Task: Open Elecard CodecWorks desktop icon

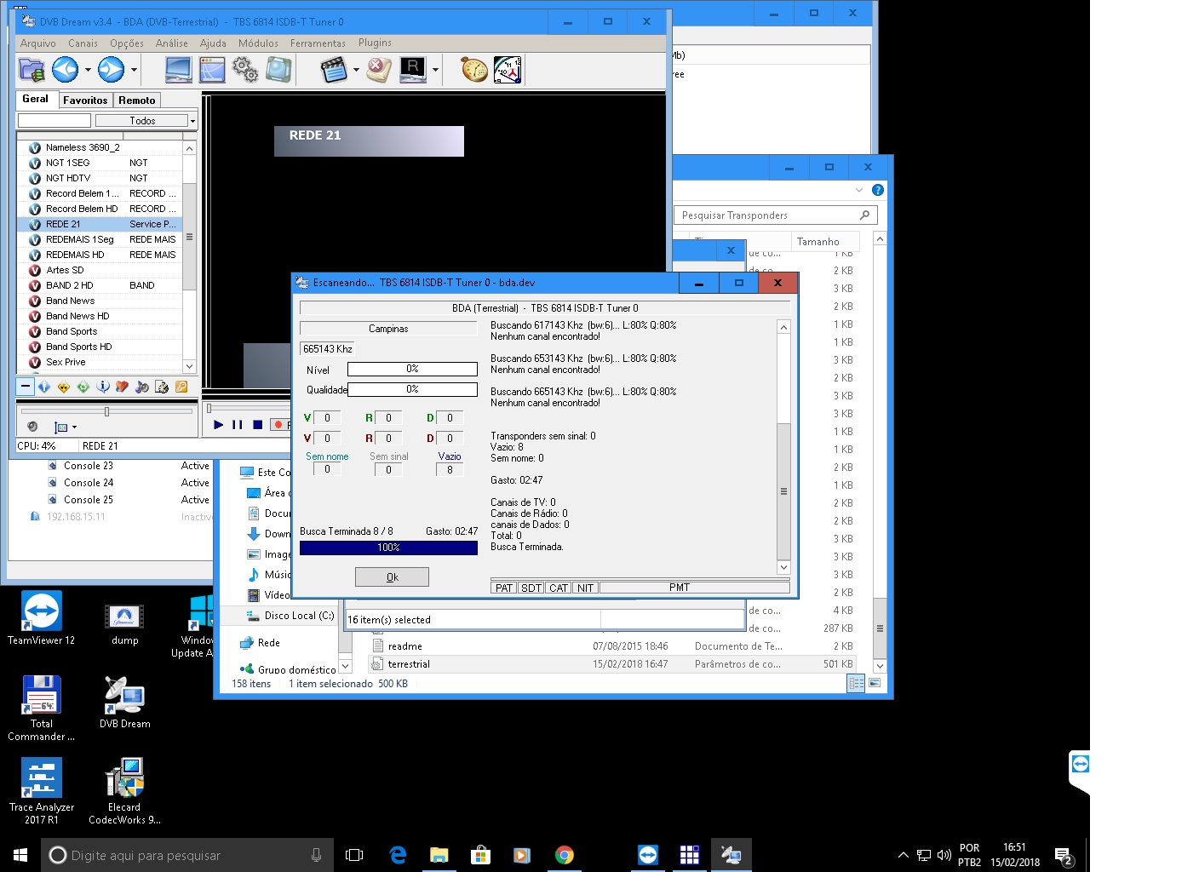Action: tap(124, 790)
